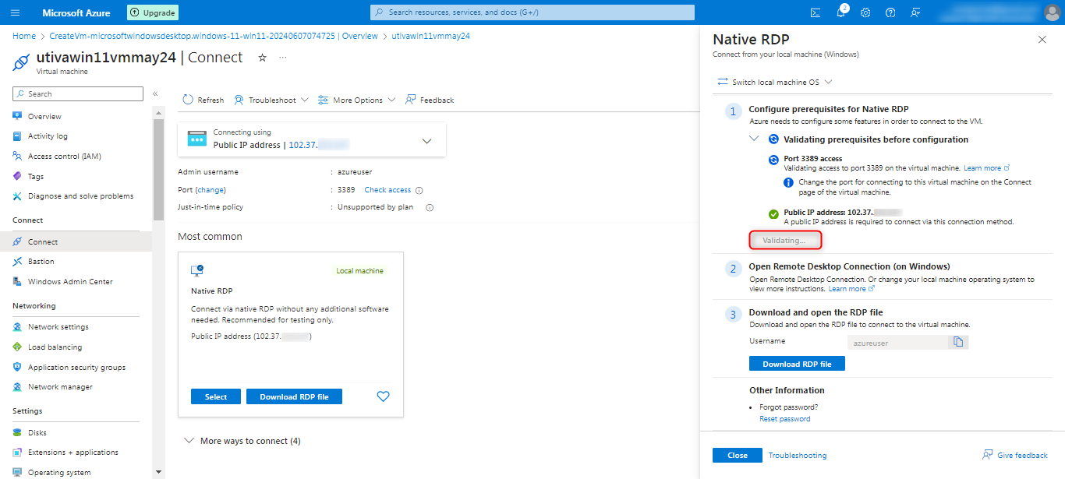This screenshot has height=479, width=1065.
Task: Open the Bastion menu item
Action: (x=41, y=262)
